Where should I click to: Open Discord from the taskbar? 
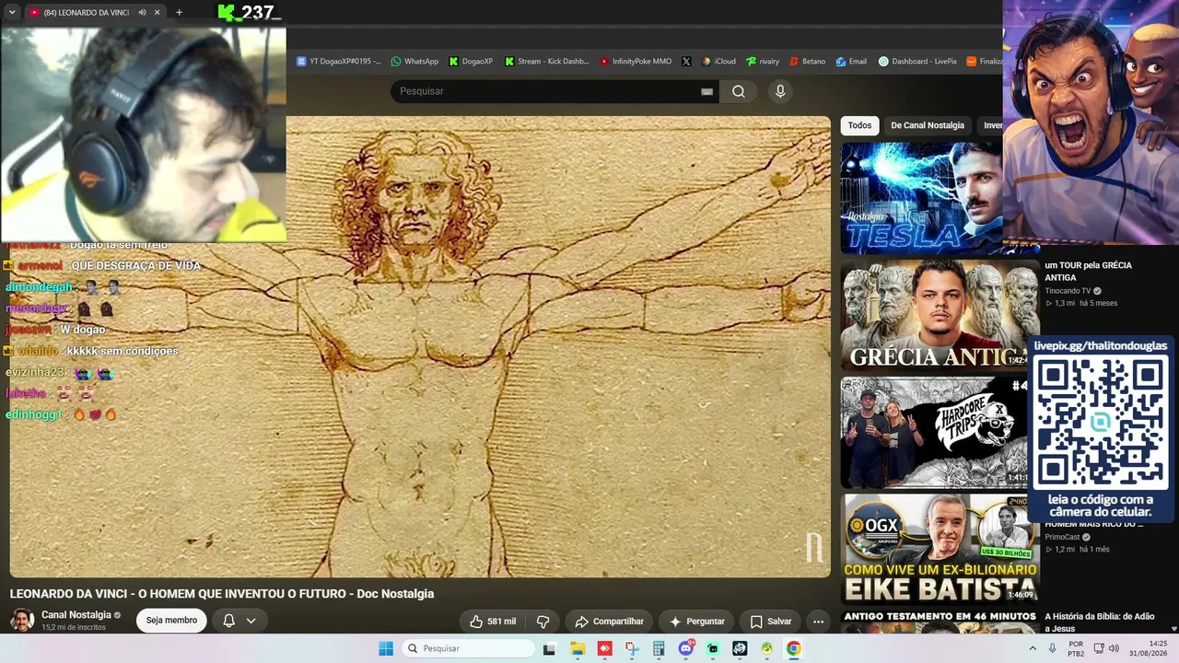685,648
